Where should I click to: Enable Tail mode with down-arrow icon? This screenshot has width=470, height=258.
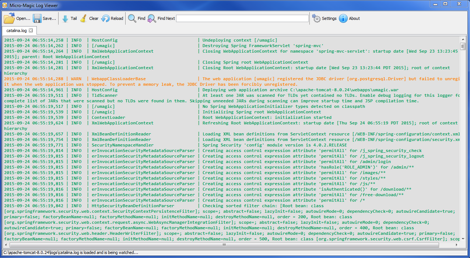coord(65,18)
